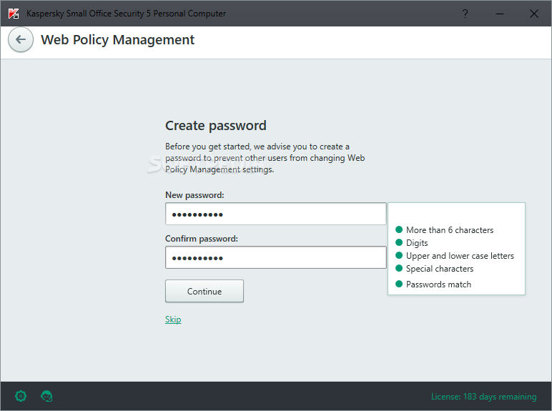This screenshot has width=552, height=411.
Task: Close the Kaspersky window
Action: pyautogui.click(x=534, y=14)
